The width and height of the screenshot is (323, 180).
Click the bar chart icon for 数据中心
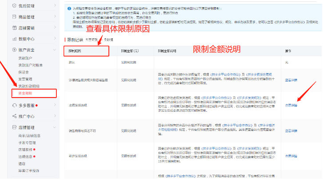14,39
